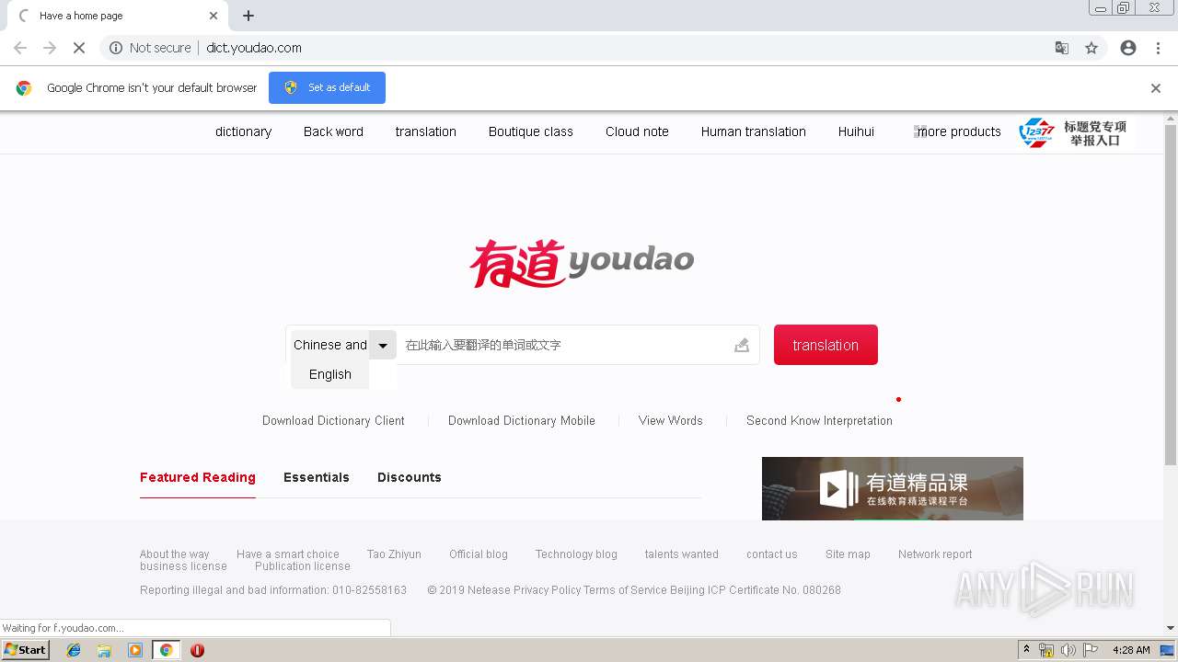Open contact us footer link
The width and height of the screenshot is (1178, 662).
click(x=772, y=554)
